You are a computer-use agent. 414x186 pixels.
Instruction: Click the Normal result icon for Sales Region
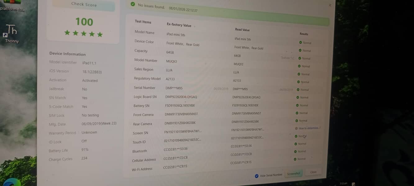(x=299, y=74)
